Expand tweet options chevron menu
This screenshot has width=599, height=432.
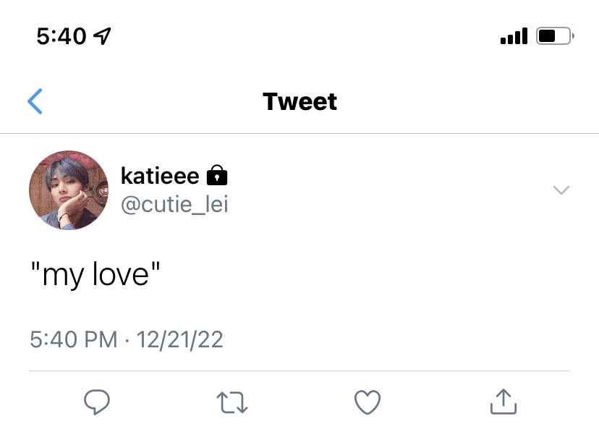pos(561,190)
